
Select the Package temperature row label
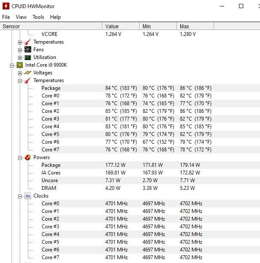(x=51, y=88)
